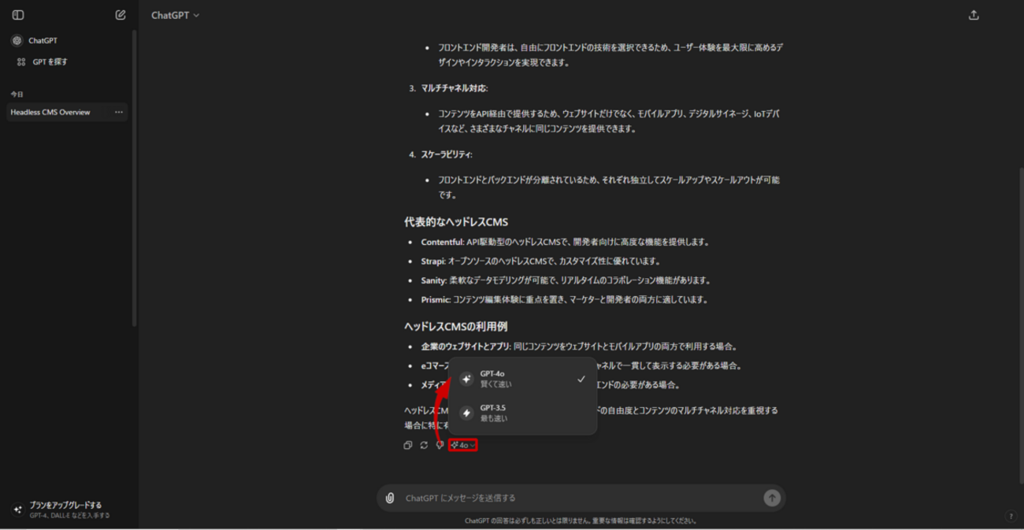Open help via the question mark icon

1011,517
